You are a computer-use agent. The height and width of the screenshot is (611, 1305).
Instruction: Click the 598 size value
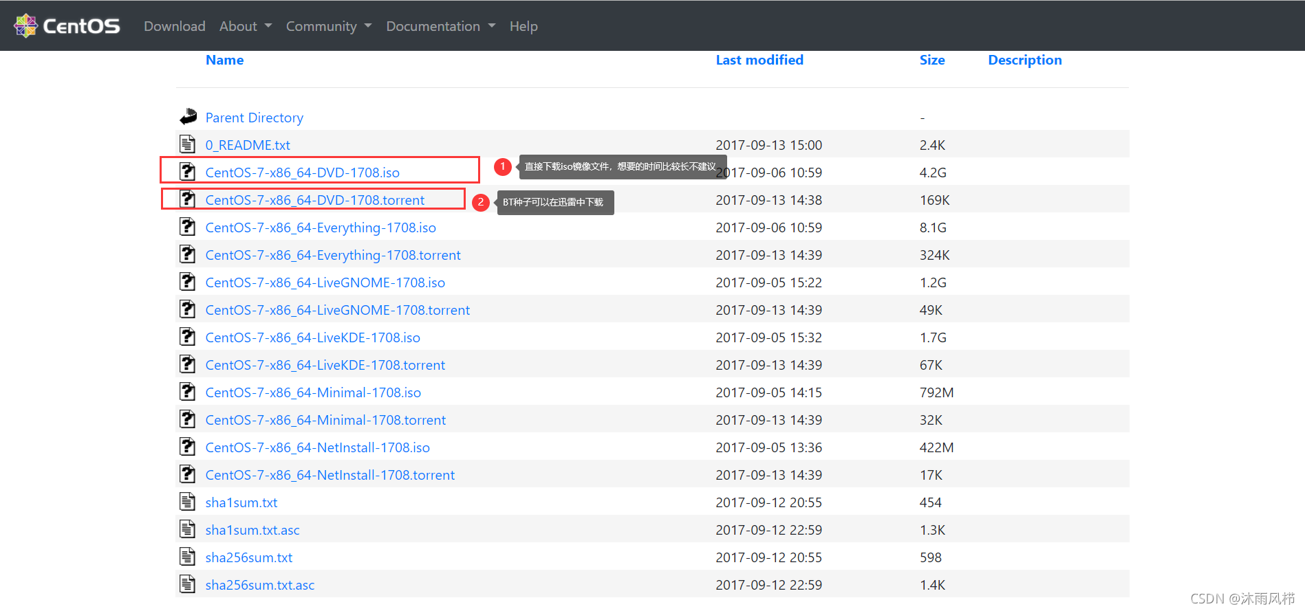click(931, 557)
